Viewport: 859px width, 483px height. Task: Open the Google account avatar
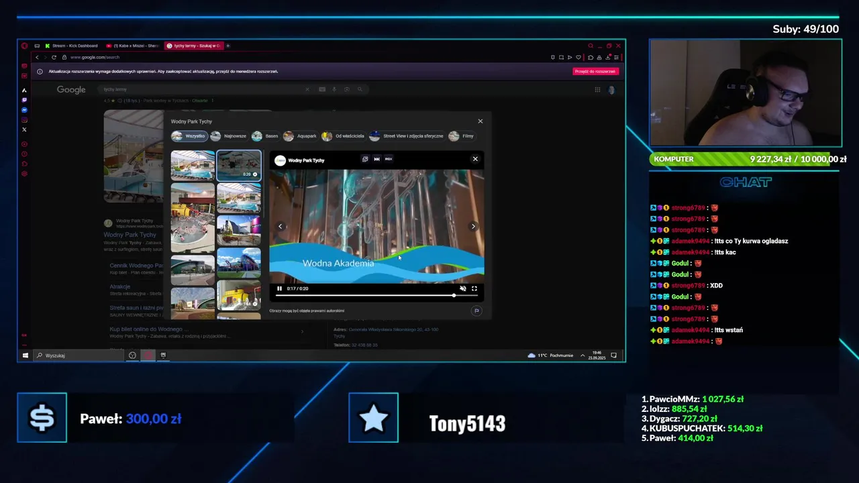coord(611,89)
